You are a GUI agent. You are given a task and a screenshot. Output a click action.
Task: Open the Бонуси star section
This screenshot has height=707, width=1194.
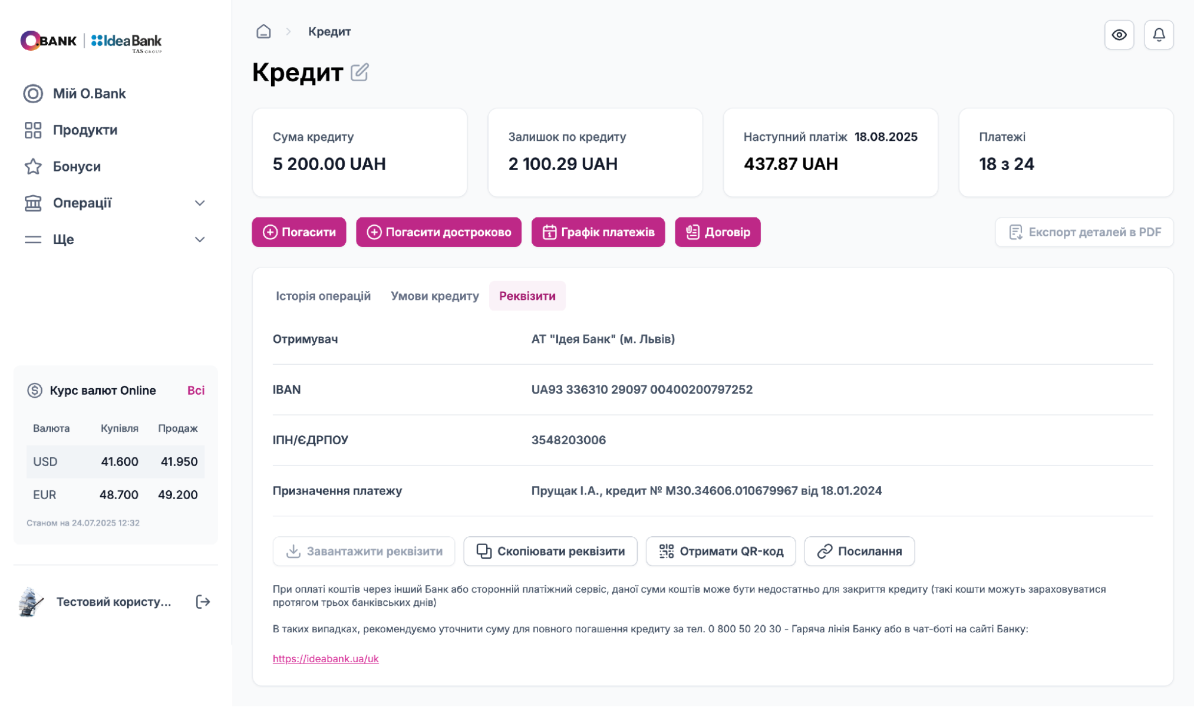(76, 167)
